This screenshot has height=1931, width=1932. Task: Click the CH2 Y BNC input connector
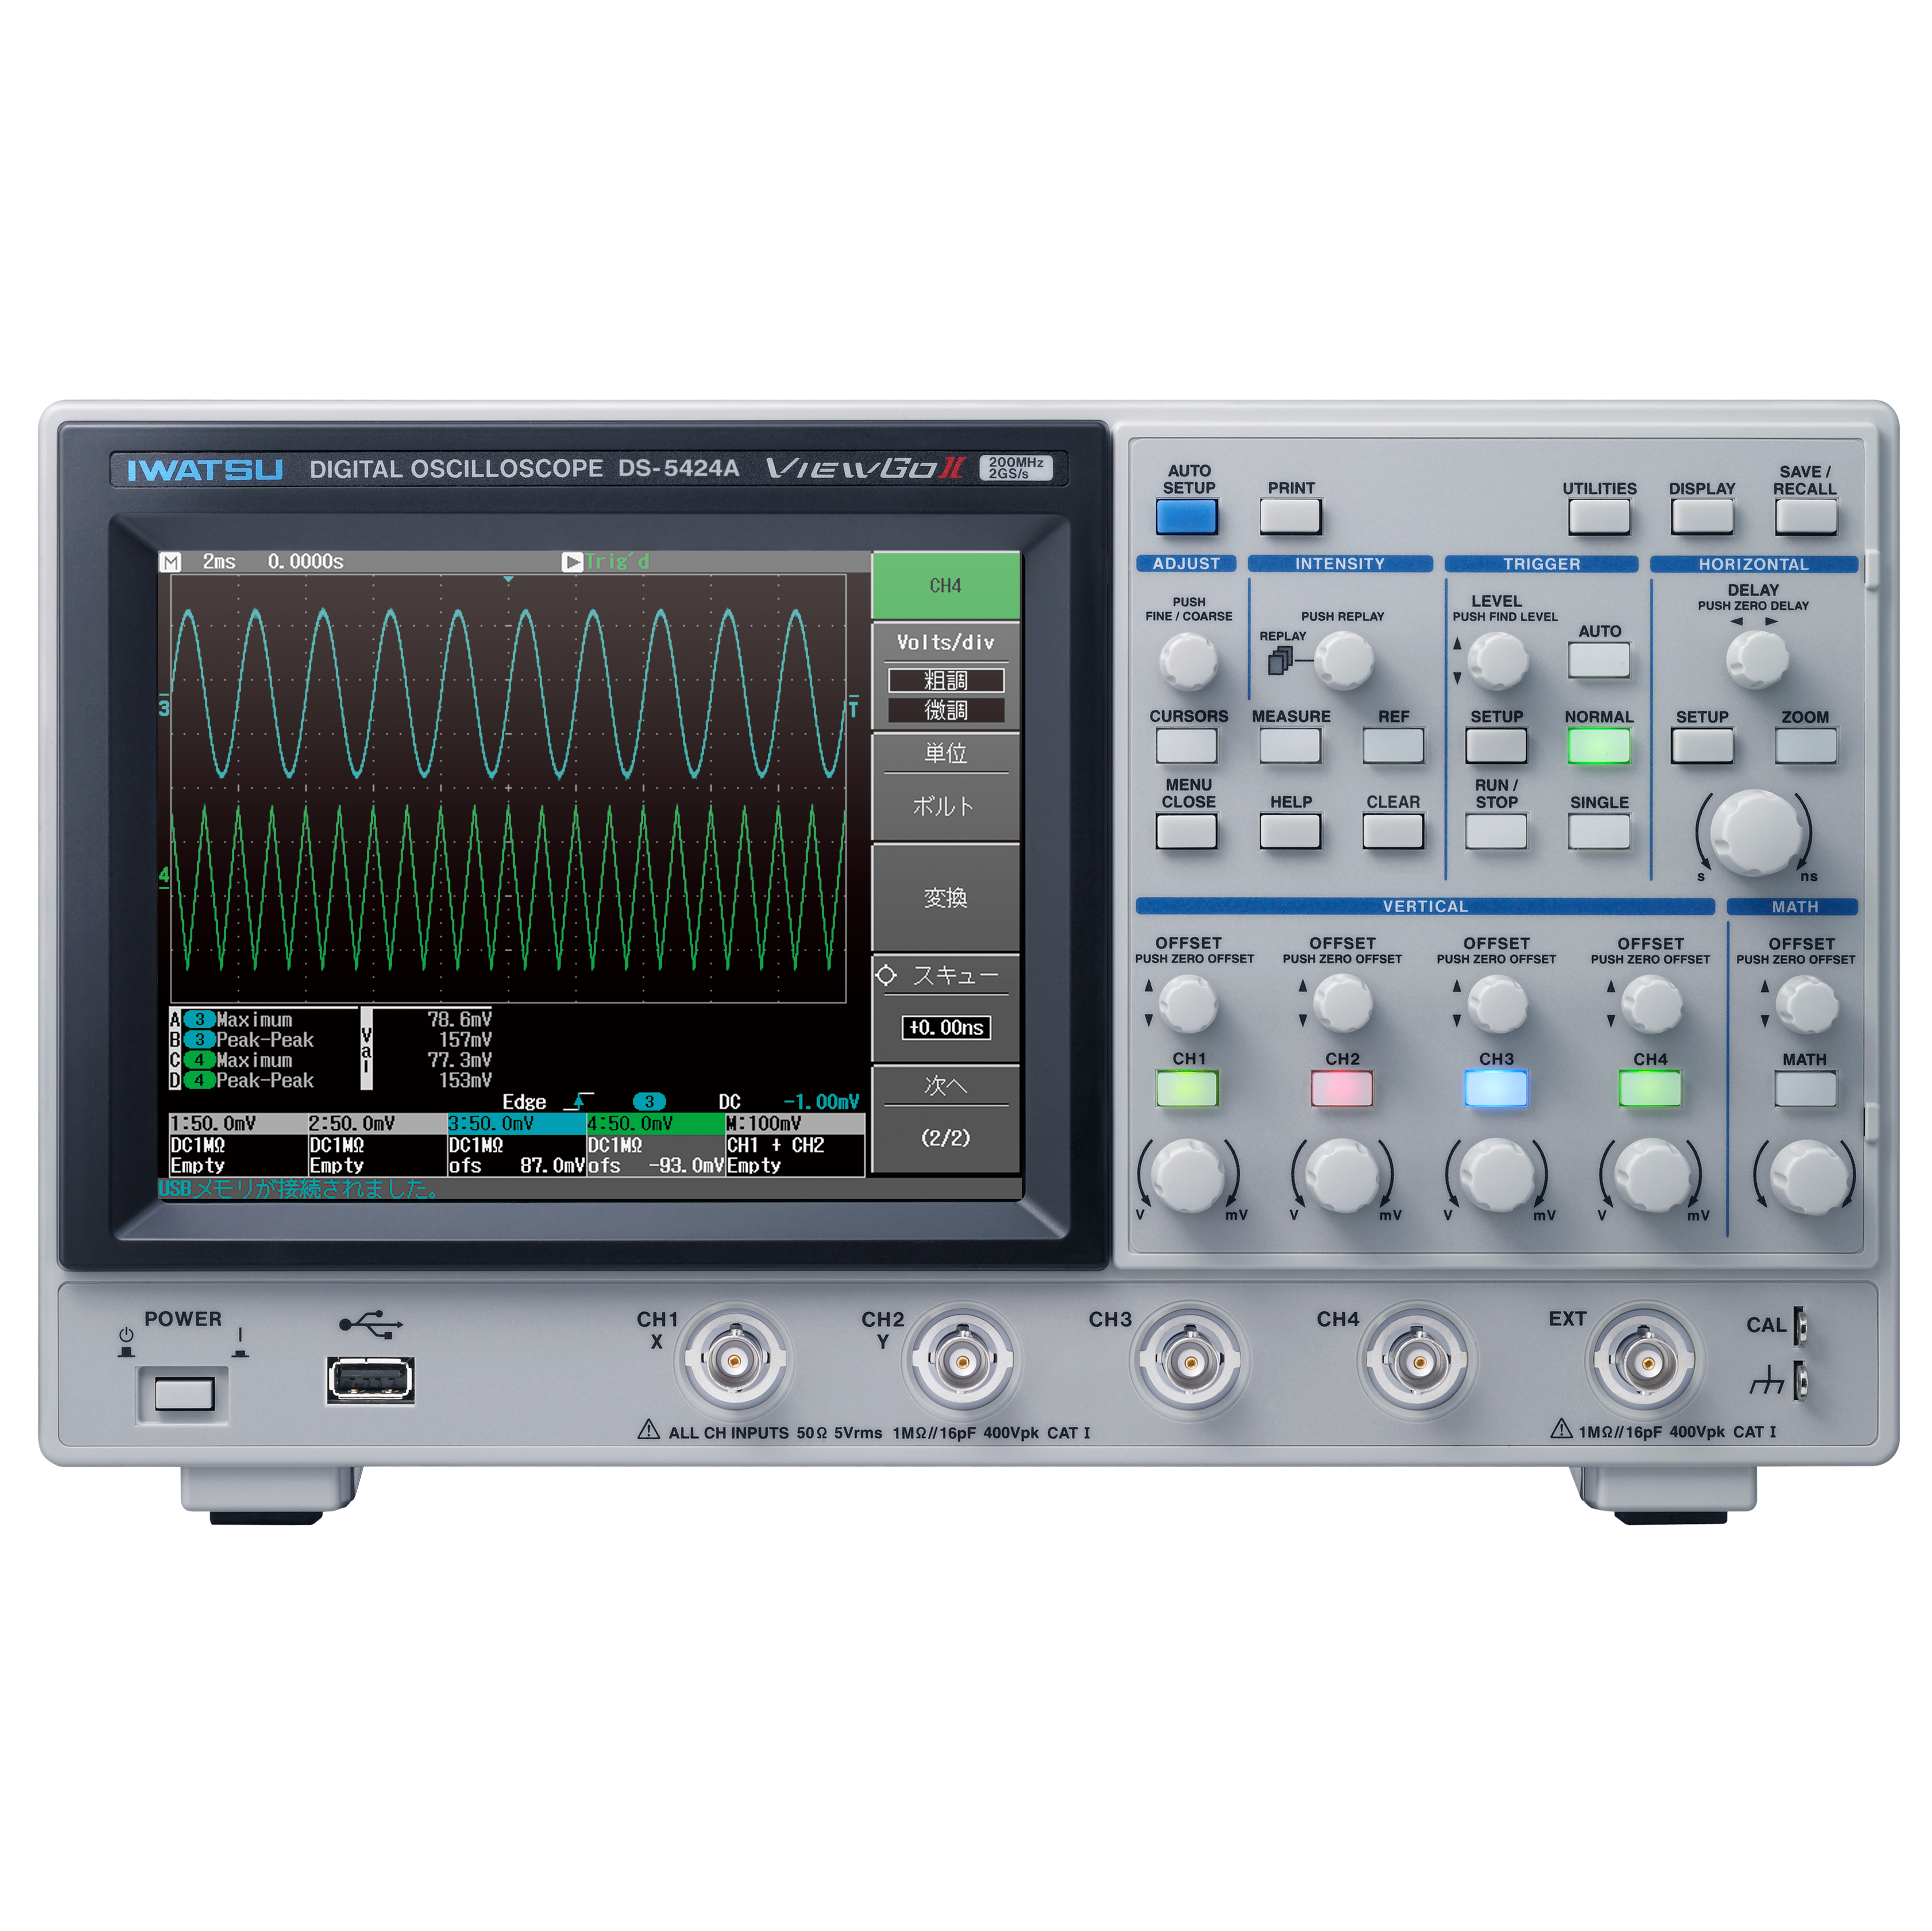[x=961, y=1360]
